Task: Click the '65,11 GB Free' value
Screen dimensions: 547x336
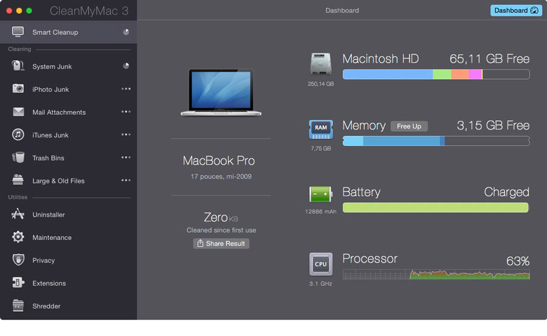Action: (x=489, y=59)
